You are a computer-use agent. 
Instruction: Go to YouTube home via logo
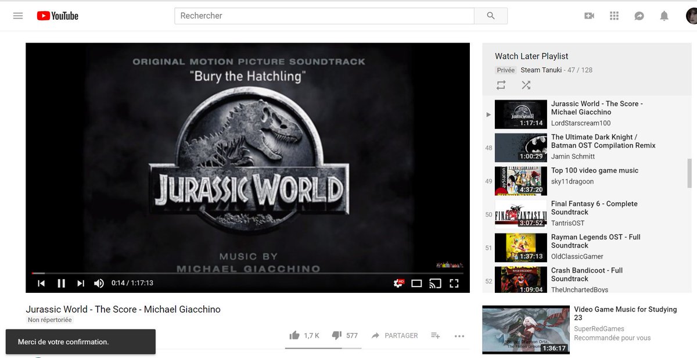pyautogui.click(x=58, y=16)
